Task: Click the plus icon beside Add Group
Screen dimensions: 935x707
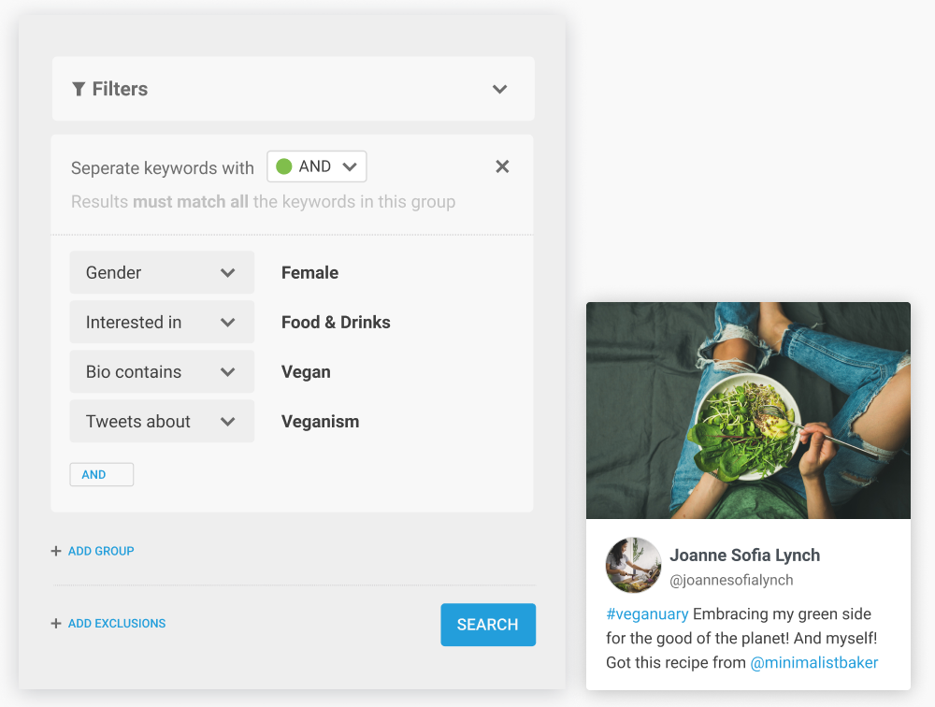Action: coord(56,551)
